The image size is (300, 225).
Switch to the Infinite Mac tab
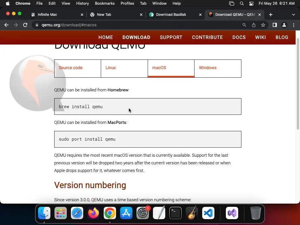click(x=55, y=15)
